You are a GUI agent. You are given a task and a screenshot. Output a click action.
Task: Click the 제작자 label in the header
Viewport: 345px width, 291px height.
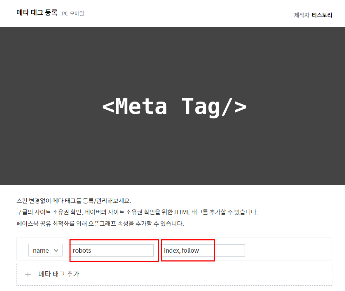click(301, 15)
